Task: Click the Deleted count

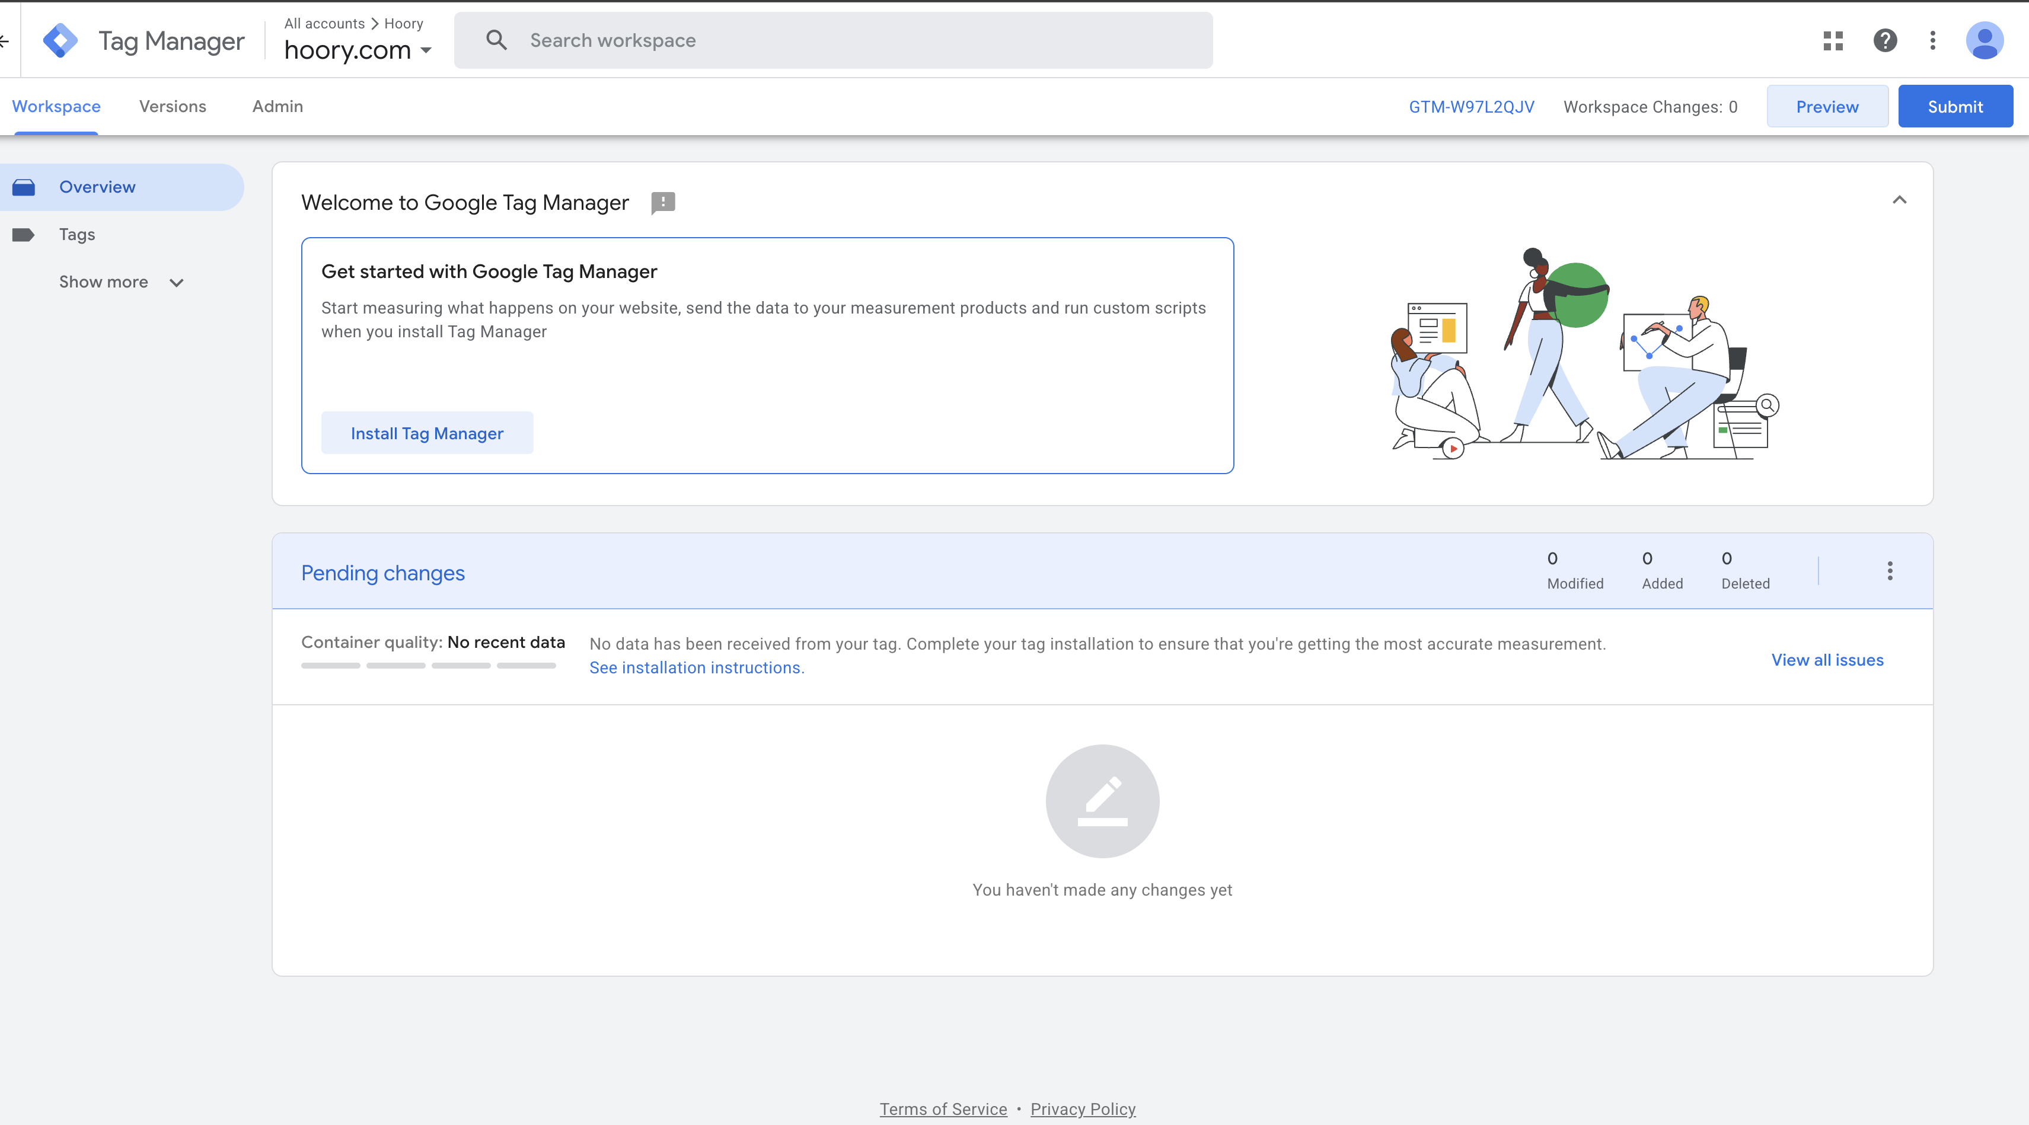Action: [x=1746, y=571]
